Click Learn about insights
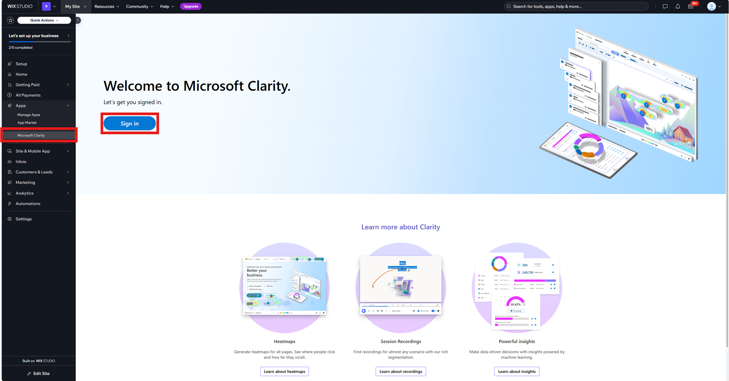Image resolution: width=729 pixels, height=381 pixels. pyautogui.click(x=517, y=372)
